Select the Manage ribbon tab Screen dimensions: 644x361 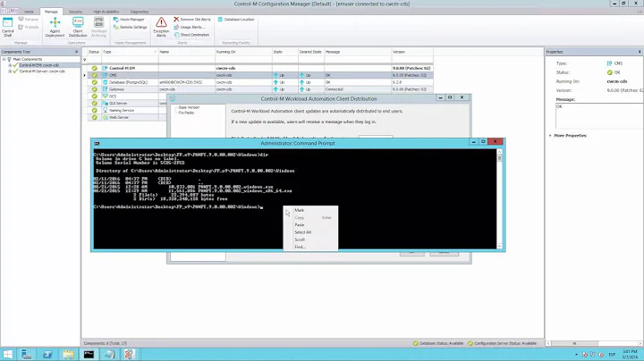coord(51,12)
